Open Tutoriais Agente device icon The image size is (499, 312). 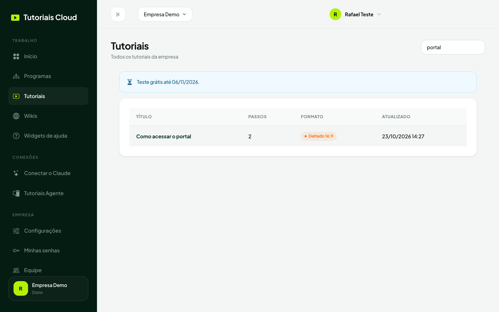(x=16, y=193)
